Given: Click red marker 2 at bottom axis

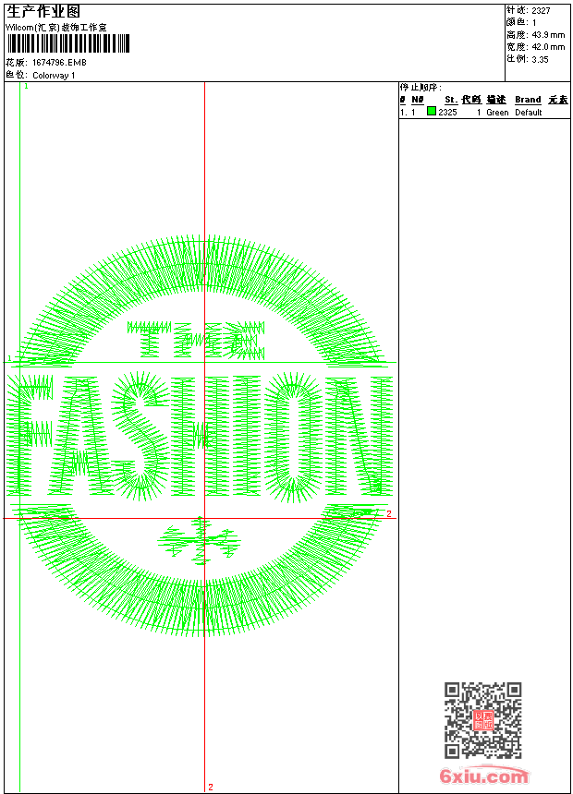Looking at the screenshot, I should tap(210, 787).
